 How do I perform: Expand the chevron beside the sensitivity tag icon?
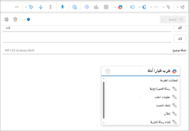click(26, 7)
